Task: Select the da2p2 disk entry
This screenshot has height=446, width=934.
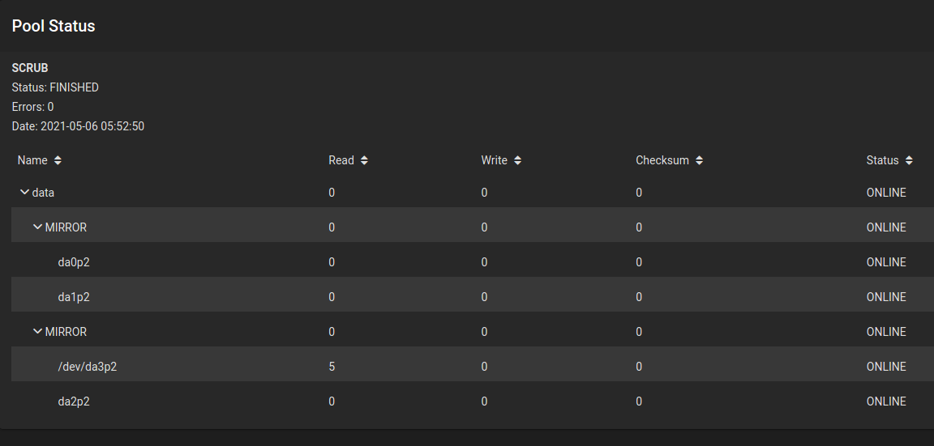Action: (x=473, y=401)
